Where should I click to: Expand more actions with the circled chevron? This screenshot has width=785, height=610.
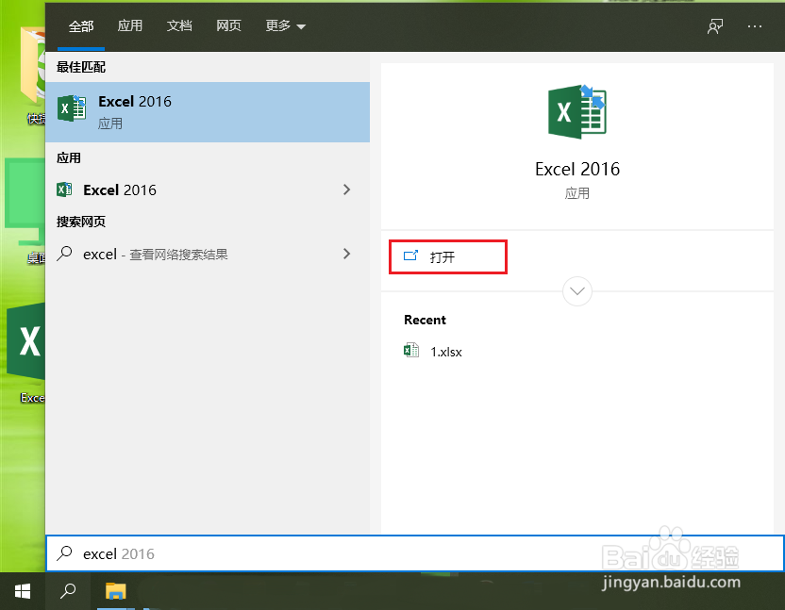pyautogui.click(x=577, y=291)
